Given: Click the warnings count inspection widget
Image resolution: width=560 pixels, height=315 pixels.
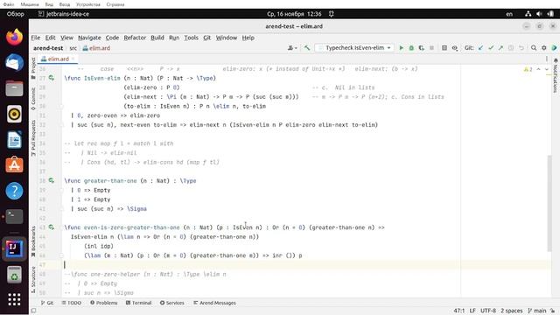Looking at the screenshot, I should 528,69.
